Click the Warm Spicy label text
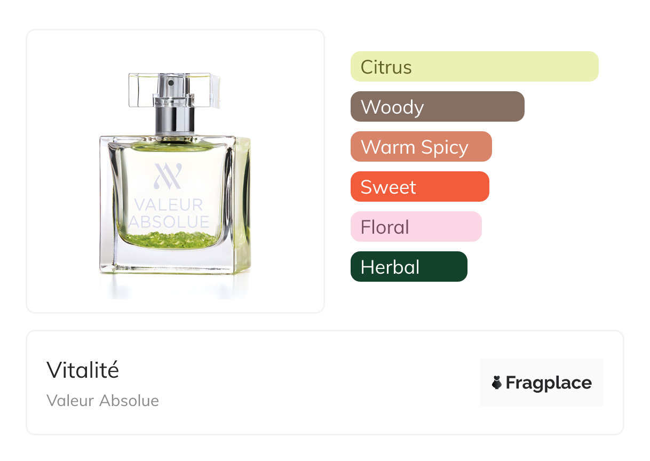 pos(415,147)
